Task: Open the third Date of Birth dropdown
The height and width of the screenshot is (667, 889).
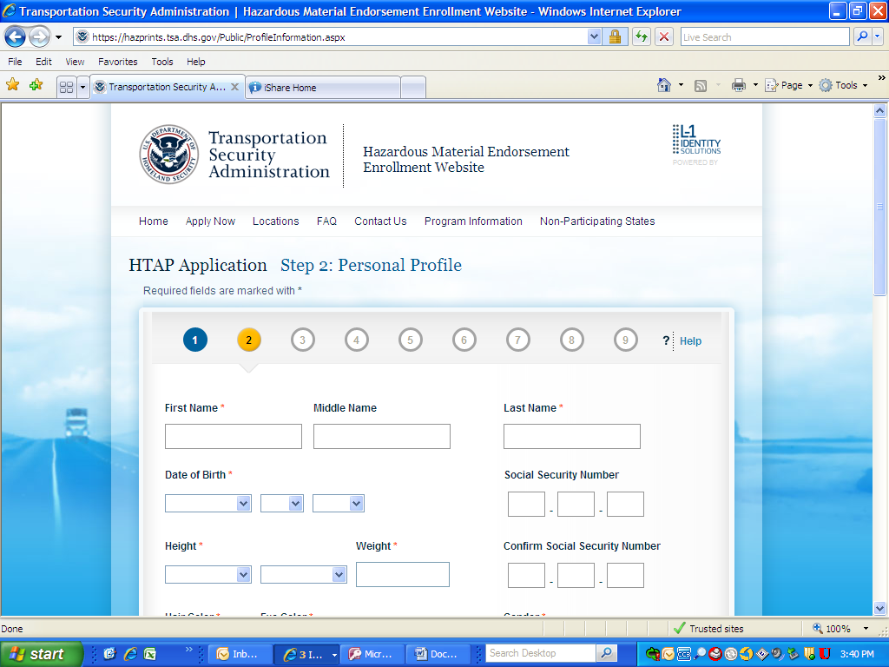Action: click(339, 503)
